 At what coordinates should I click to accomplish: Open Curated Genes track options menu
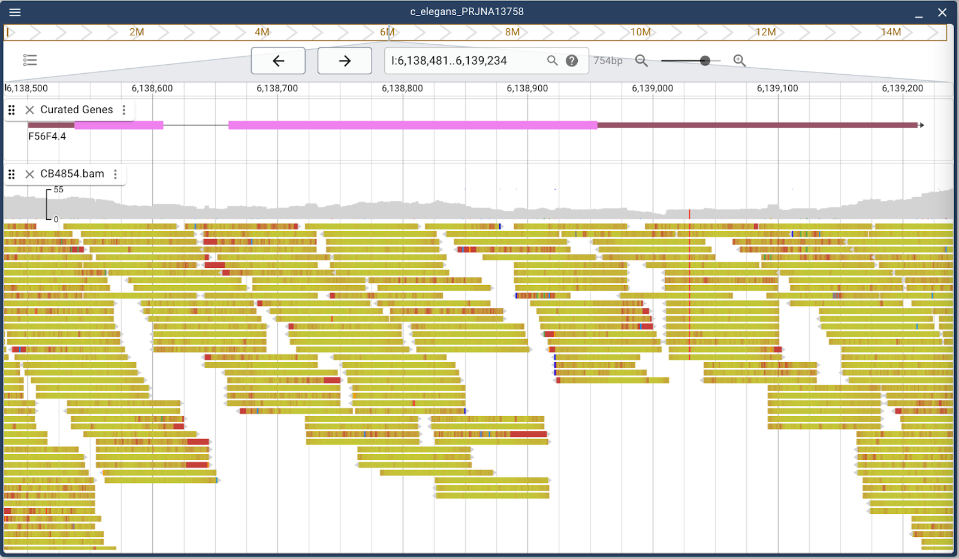click(124, 110)
